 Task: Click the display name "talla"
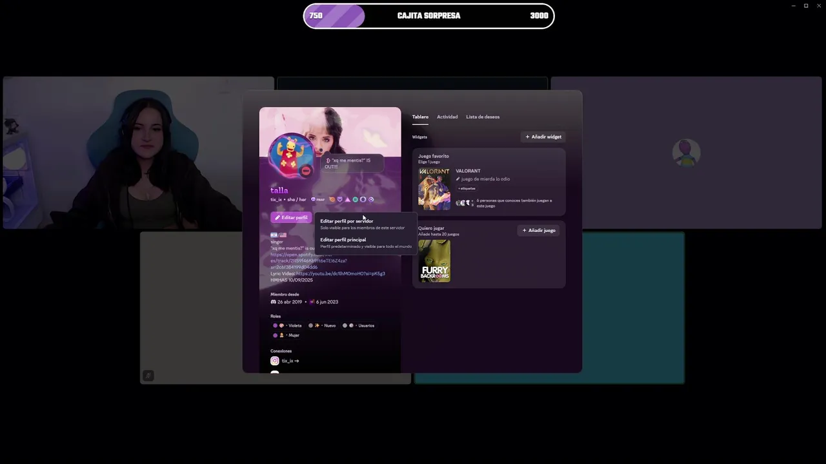click(279, 190)
